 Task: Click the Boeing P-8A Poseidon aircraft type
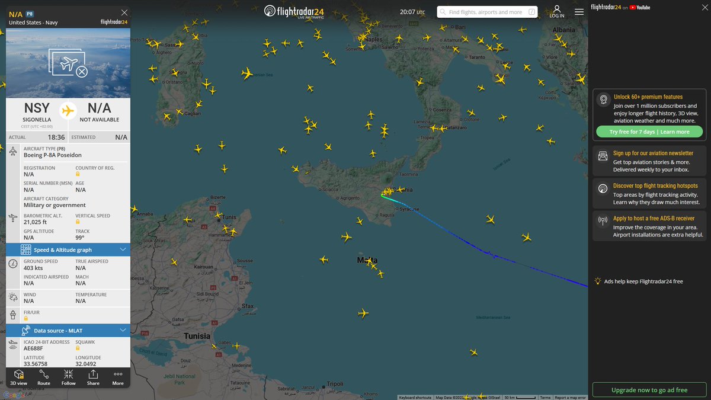(x=53, y=155)
